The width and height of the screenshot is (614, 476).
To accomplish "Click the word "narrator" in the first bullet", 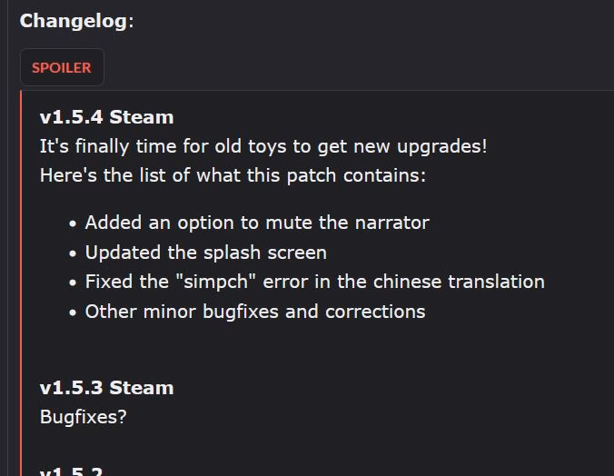I will click(391, 223).
